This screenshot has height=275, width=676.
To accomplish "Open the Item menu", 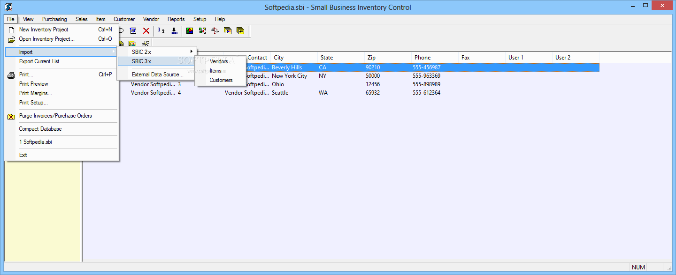I will coord(101,19).
